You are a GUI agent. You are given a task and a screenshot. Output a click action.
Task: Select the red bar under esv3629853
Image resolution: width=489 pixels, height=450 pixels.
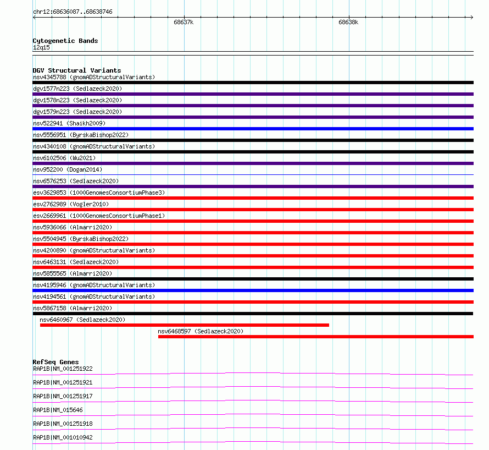click(x=253, y=198)
